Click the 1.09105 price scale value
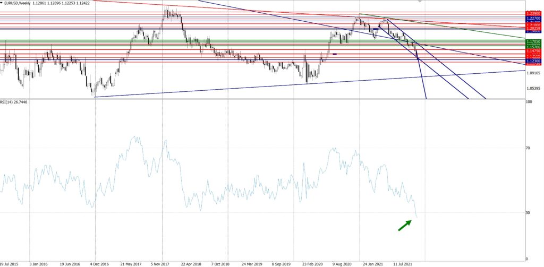This screenshot has width=544, height=267. 533,74
